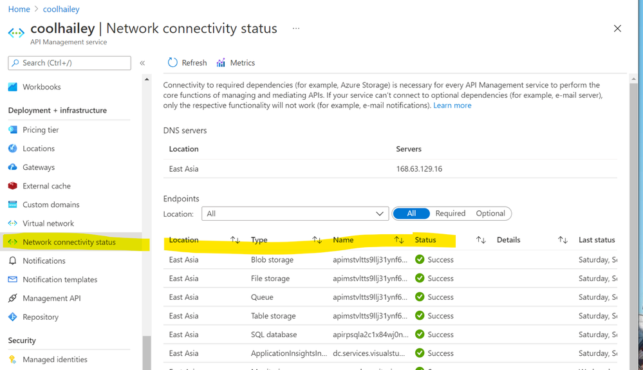Click the File storage type cell
This screenshot has width=643, height=370.
270,278
